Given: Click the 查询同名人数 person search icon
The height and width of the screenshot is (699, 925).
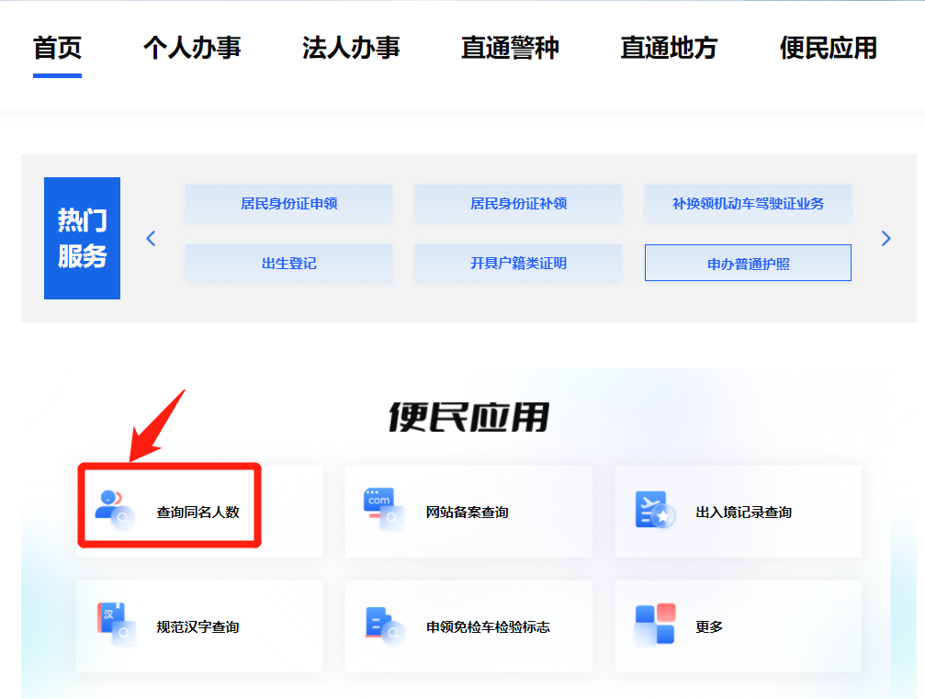Looking at the screenshot, I should tap(115, 510).
